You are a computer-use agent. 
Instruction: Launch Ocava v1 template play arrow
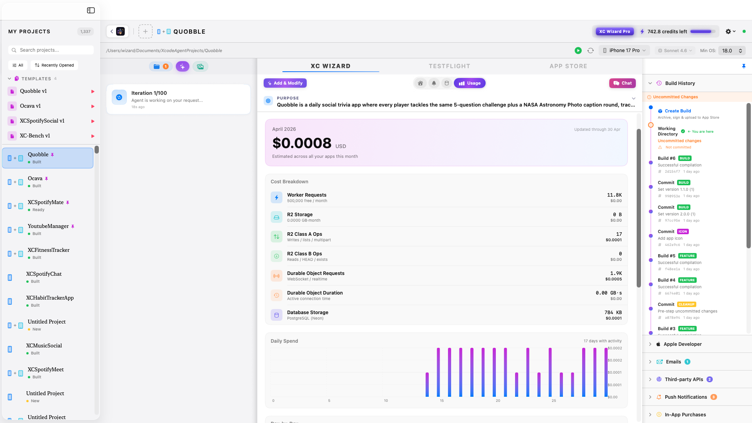(93, 106)
